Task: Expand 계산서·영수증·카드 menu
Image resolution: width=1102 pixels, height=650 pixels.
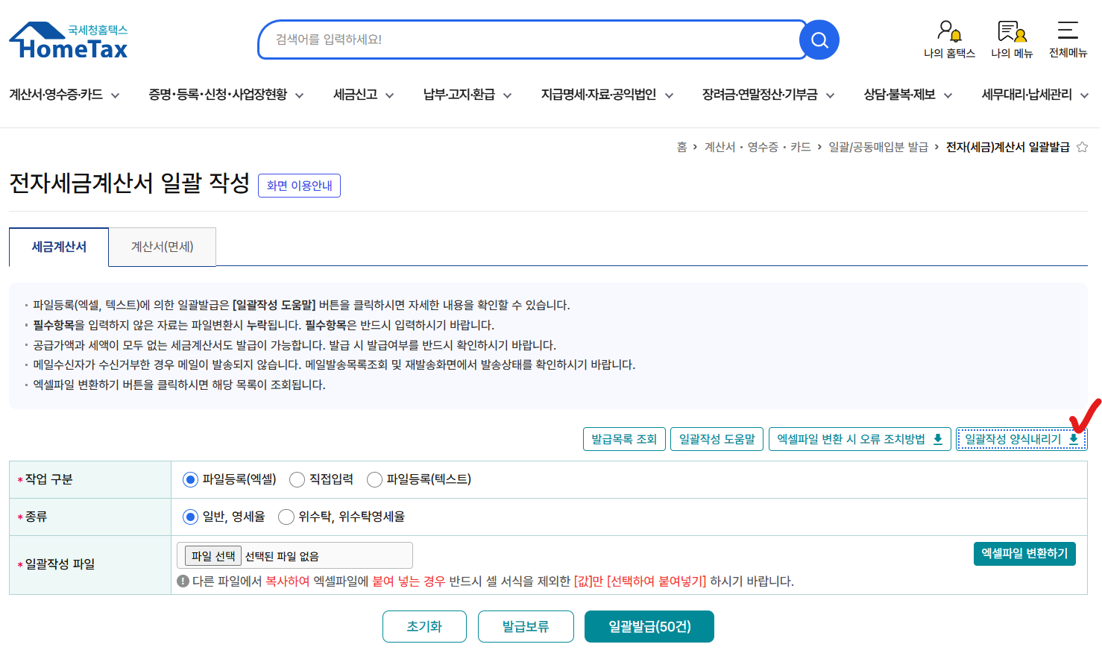Action: pos(64,95)
